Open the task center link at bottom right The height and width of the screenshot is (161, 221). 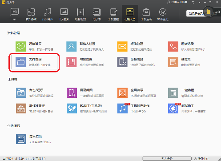201,158
